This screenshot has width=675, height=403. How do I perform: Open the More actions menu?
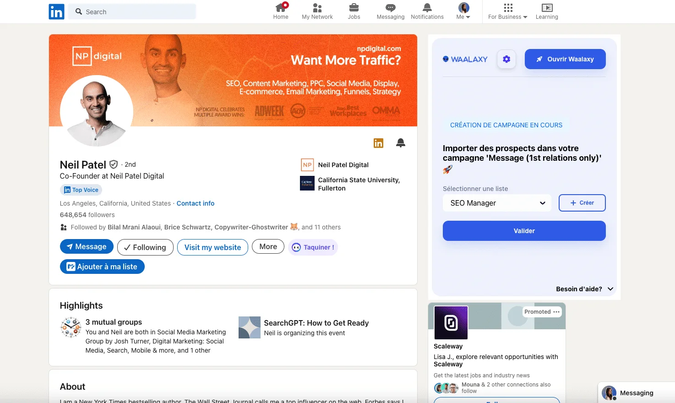coord(268,246)
